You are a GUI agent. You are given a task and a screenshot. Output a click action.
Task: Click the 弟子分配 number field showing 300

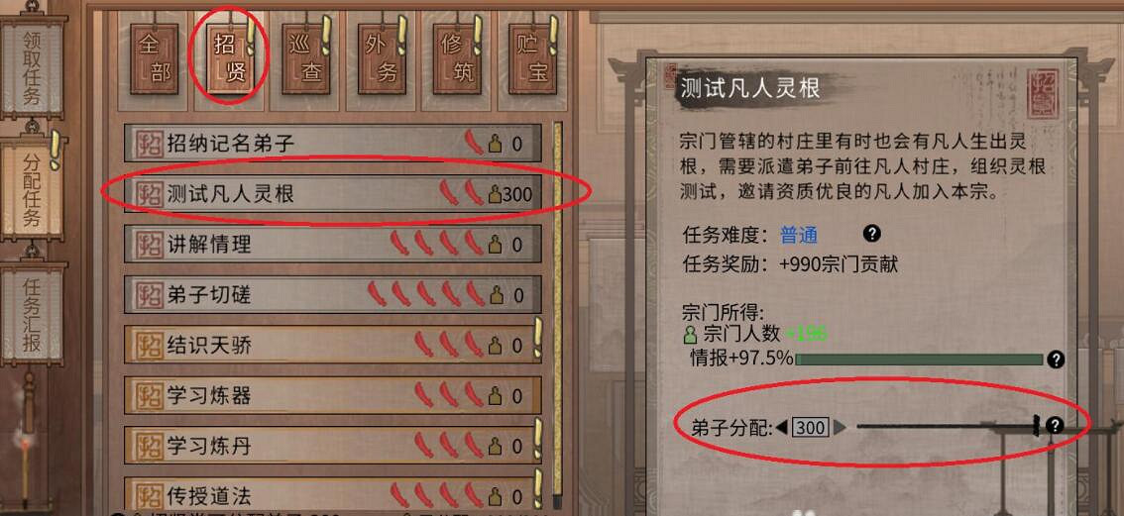811,428
